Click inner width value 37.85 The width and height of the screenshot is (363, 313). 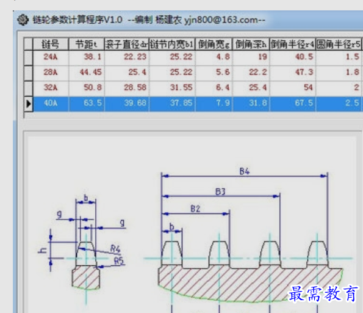(x=181, y=103)
